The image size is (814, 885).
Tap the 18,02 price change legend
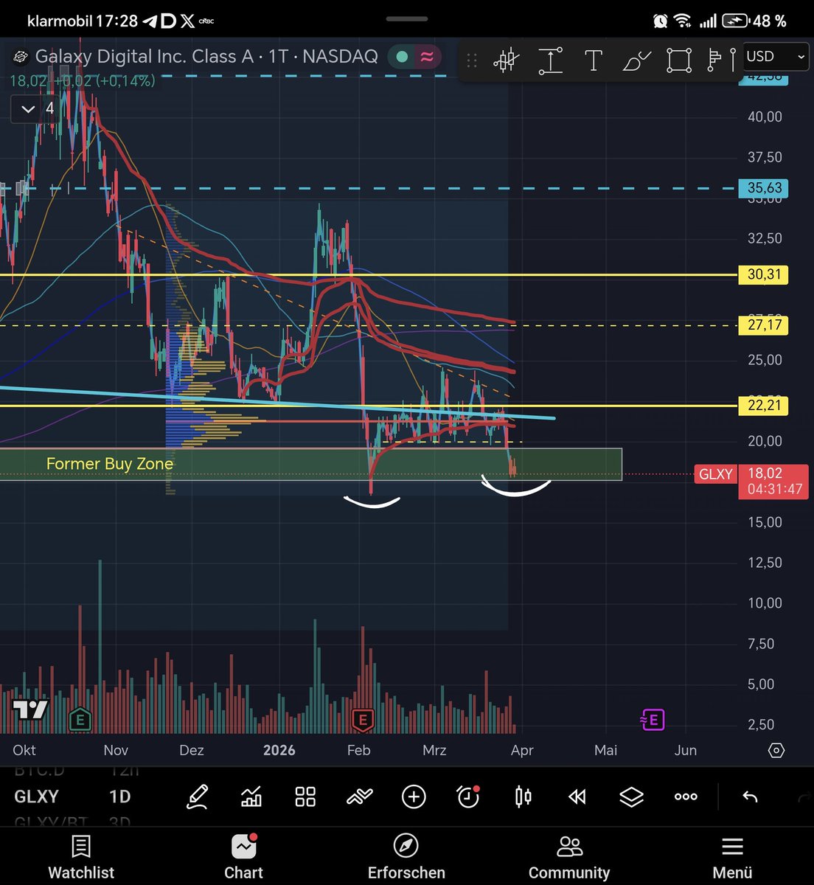[83, 80]
